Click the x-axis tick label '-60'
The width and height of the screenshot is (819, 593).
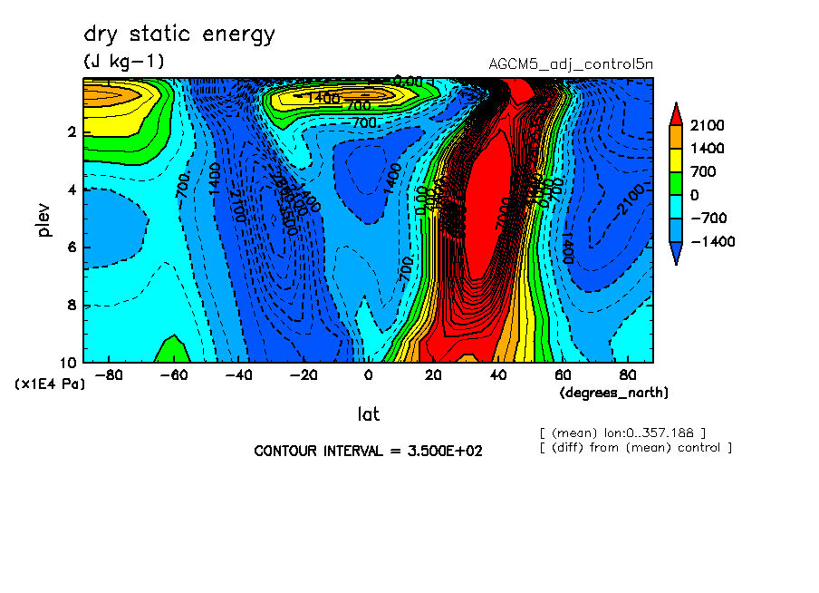[x=173, y=375]
